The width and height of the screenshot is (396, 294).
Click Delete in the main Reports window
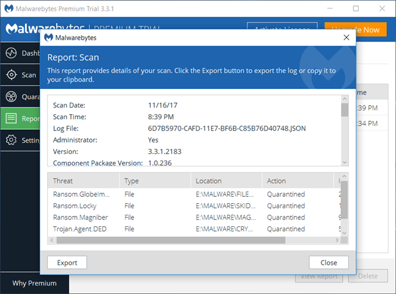(368, 276)
